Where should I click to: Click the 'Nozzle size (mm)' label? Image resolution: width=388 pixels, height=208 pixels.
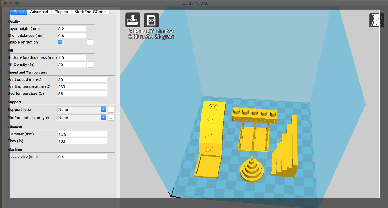(x=23, y=157)
